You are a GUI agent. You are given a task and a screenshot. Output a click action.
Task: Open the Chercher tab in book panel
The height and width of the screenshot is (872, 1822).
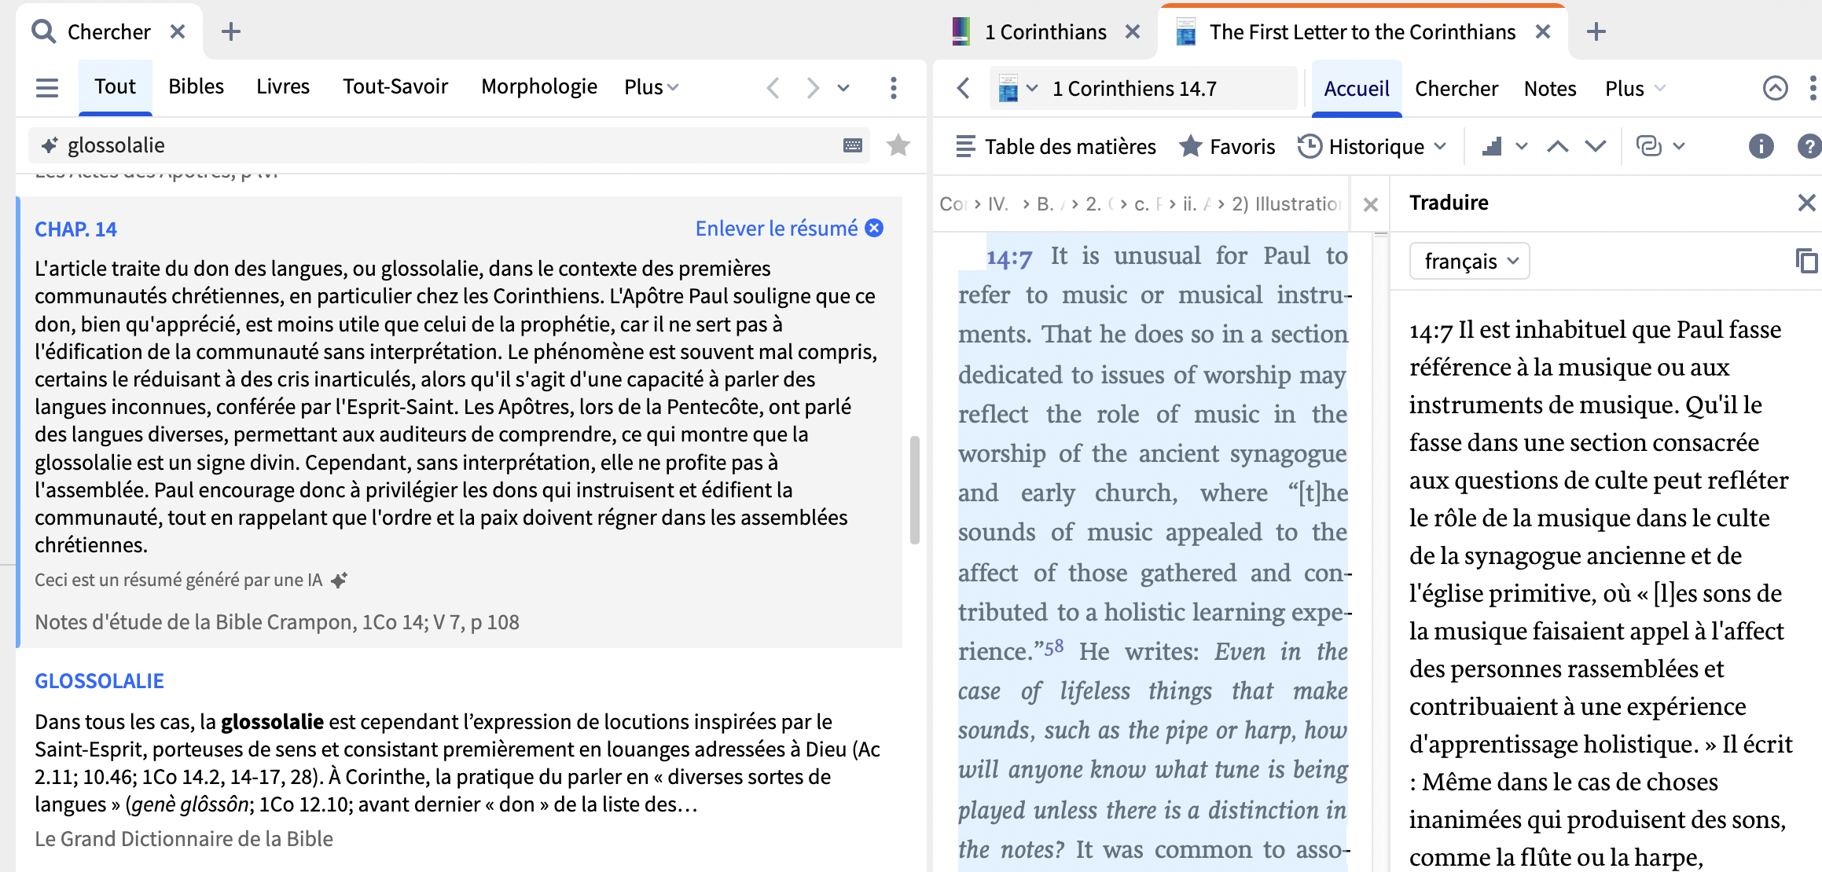[x=1456, y=89]
